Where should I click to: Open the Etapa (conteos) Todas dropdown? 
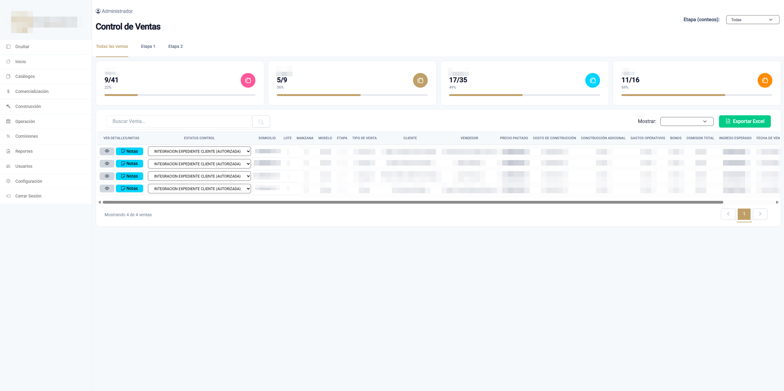[x=753, y=20]
